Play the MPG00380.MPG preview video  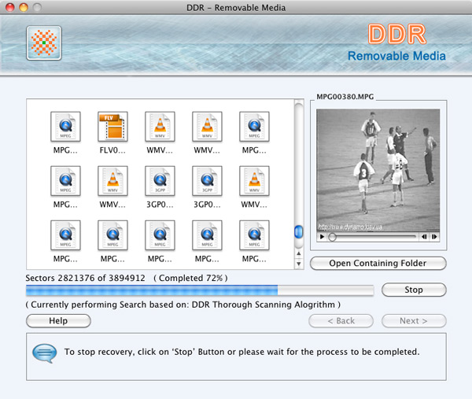(x=322, y=237)
